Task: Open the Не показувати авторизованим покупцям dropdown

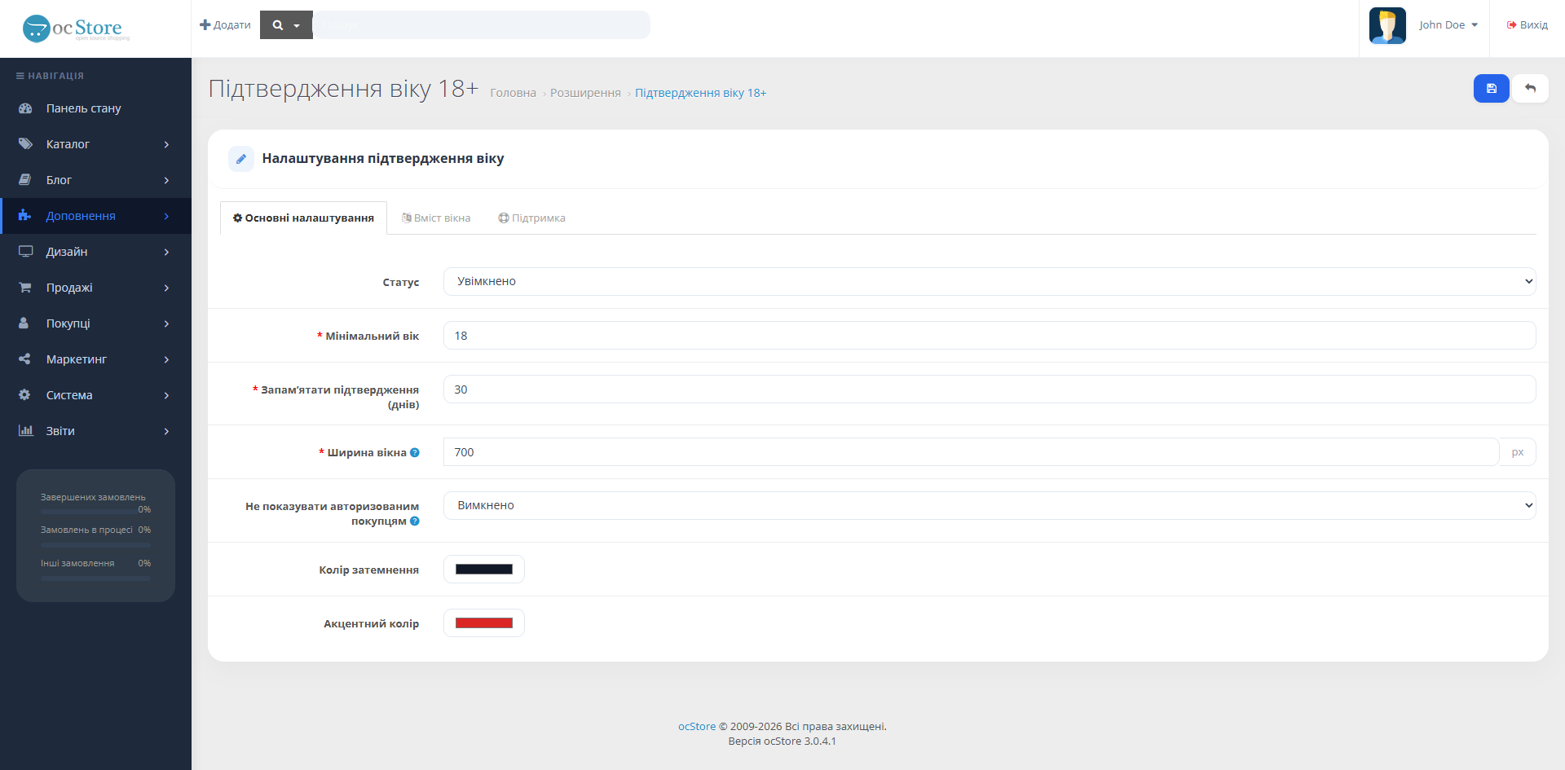Action: pyautogui.click(x=990, y=505)
